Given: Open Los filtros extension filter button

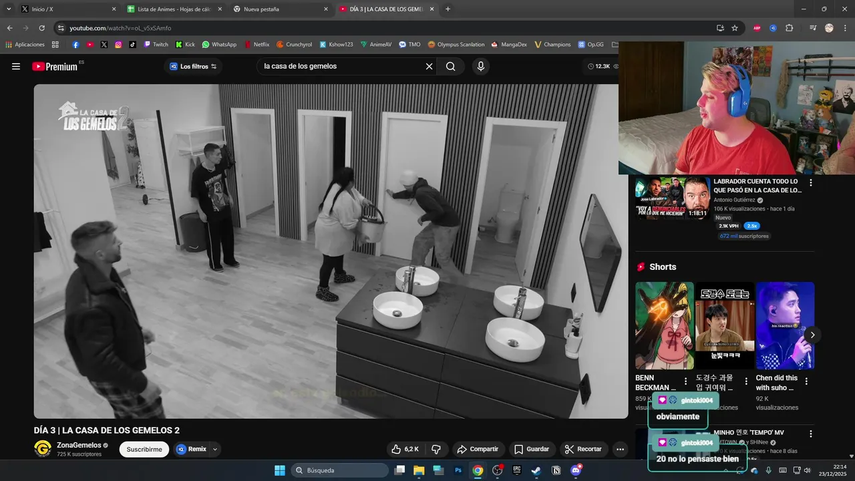Looking at the screenshot, I should point(192,66).
